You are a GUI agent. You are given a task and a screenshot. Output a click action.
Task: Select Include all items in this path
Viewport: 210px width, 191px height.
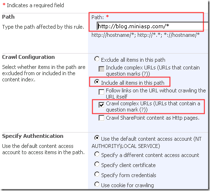coord(97,82)
